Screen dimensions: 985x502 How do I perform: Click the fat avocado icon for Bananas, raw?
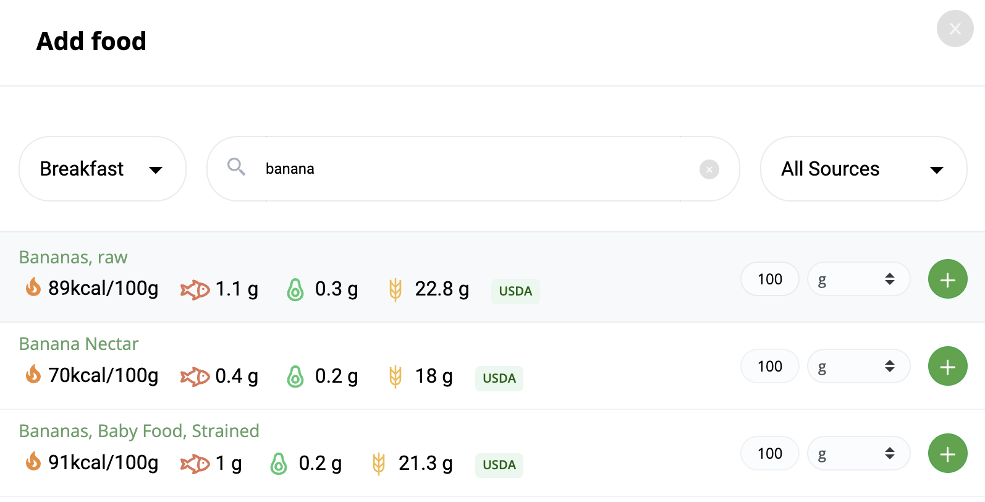[x=295, y=289]
